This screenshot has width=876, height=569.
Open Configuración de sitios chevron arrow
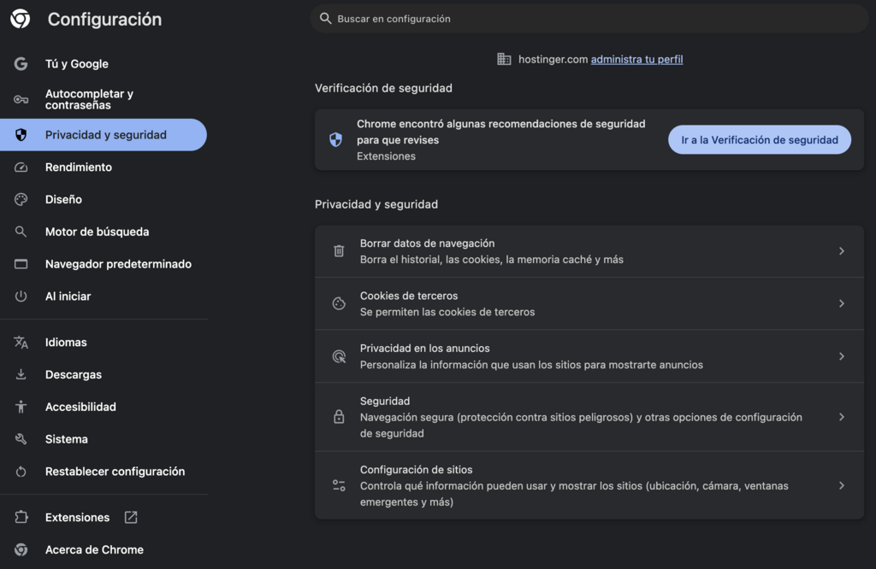(x=842, y=485)
